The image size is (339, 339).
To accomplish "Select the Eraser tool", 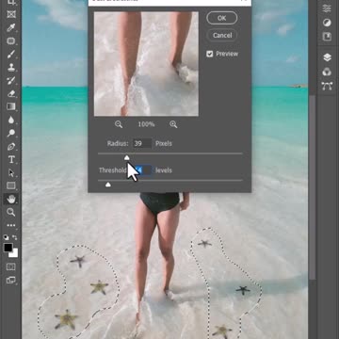I will 11,93.
